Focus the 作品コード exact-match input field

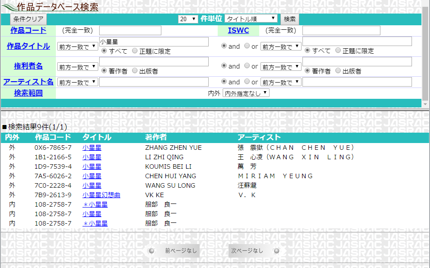pos(130,31)
